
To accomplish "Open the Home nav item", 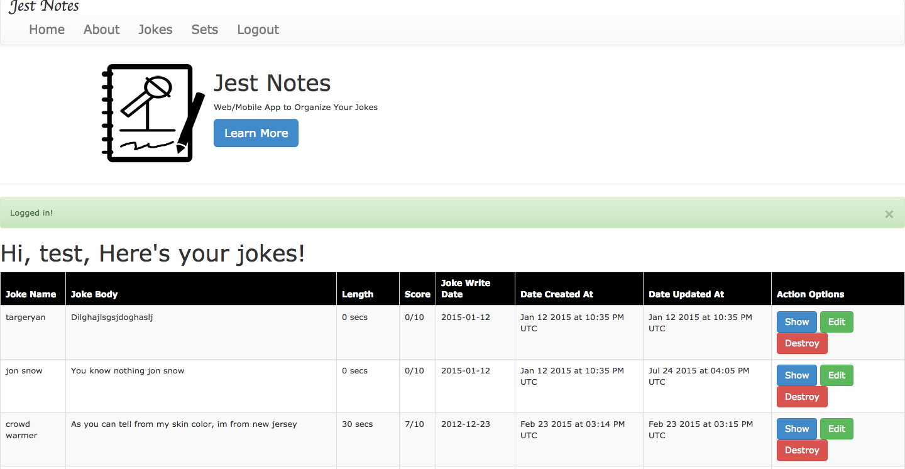I will click(x=47, y=30).
